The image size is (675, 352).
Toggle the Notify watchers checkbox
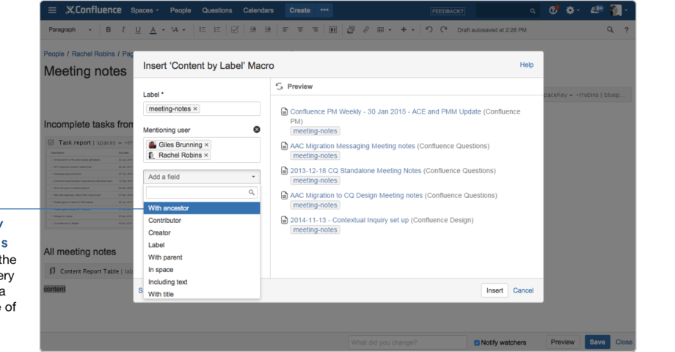478,342
